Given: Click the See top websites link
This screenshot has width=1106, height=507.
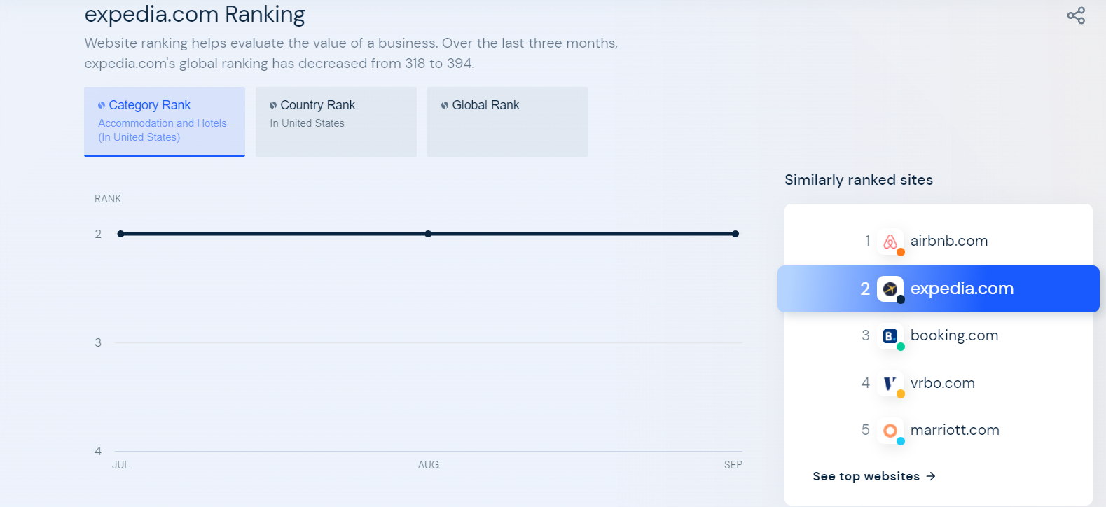Looking at the screenshot, I should (x=874, y=476).
